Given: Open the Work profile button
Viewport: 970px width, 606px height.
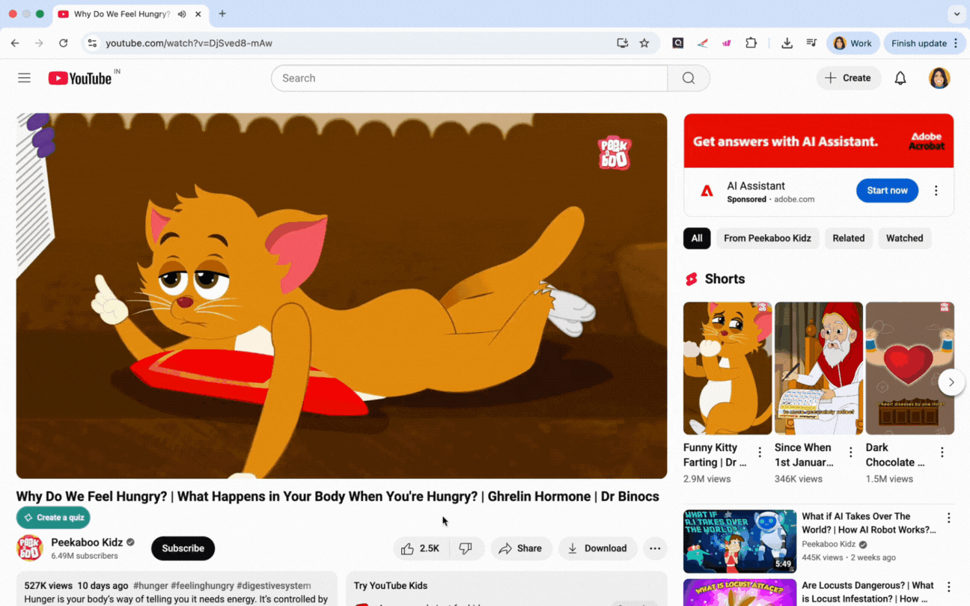Looking at the screenshot, I should tap(853, 43).
